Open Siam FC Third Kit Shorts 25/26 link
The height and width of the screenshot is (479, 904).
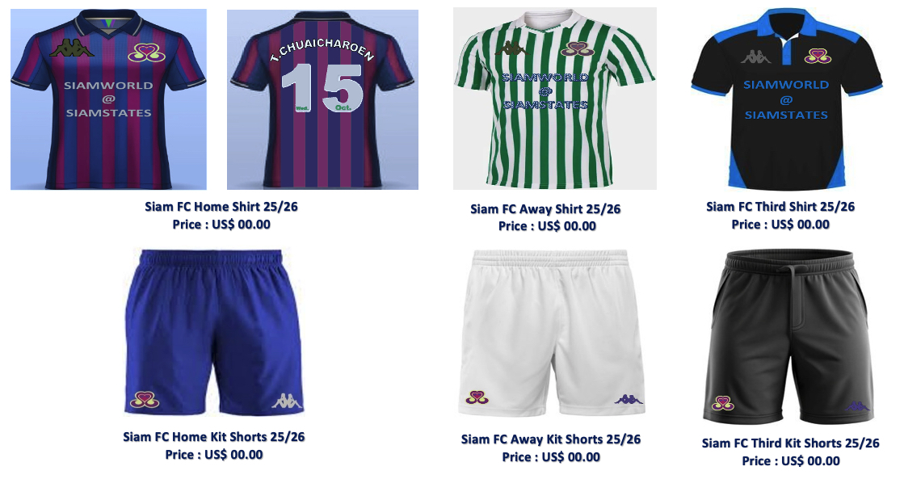(790, 443)
